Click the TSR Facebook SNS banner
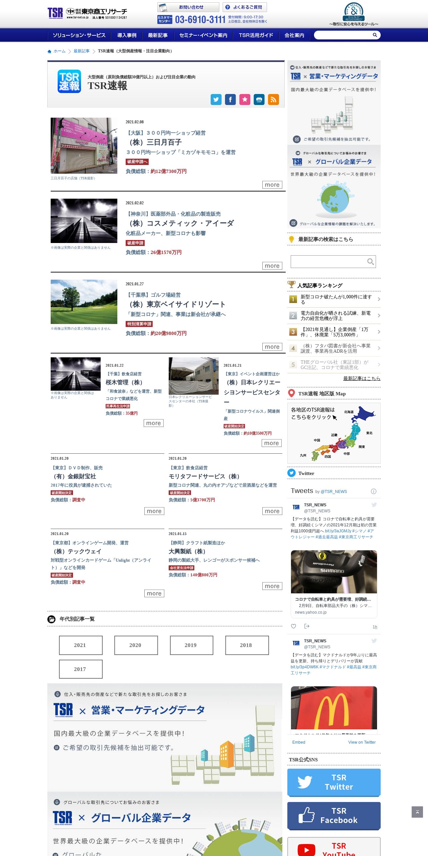Screen dimensions: 428x856 [334, 816]
